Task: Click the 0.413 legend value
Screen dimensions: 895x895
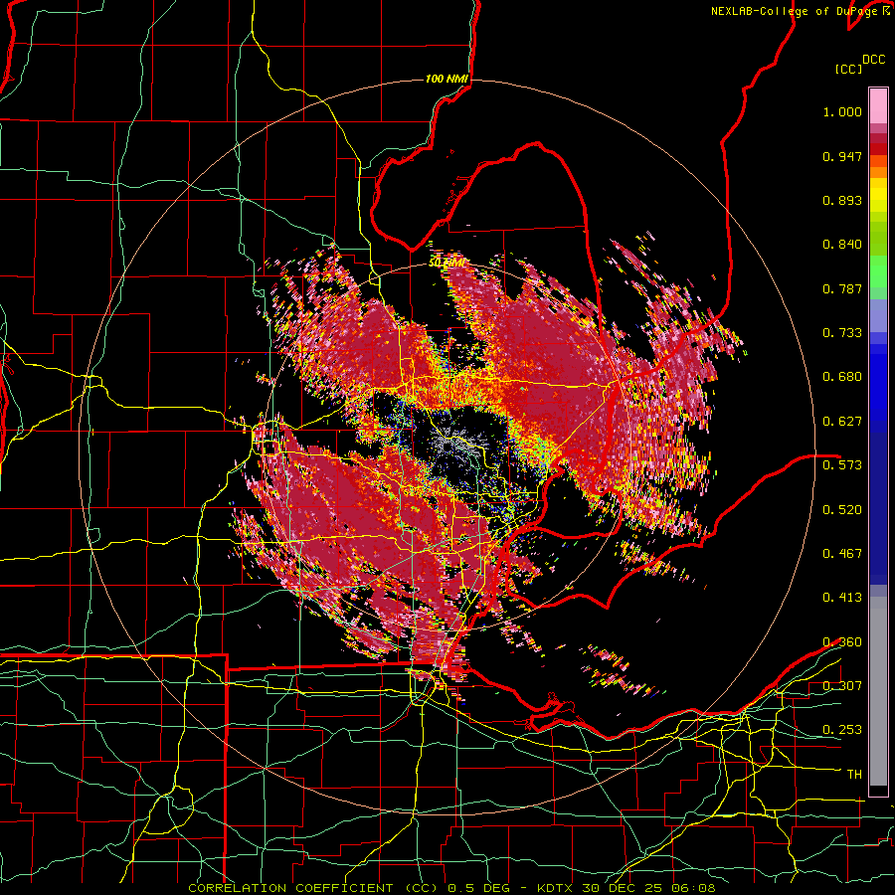Action: pos(842,598)
